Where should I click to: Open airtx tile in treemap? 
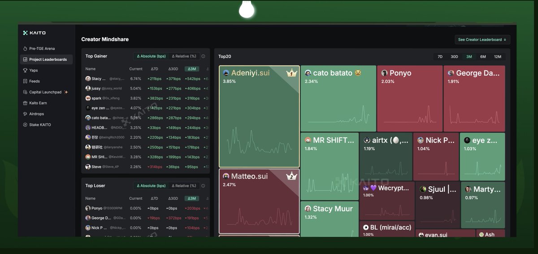[x=386, y=157]
